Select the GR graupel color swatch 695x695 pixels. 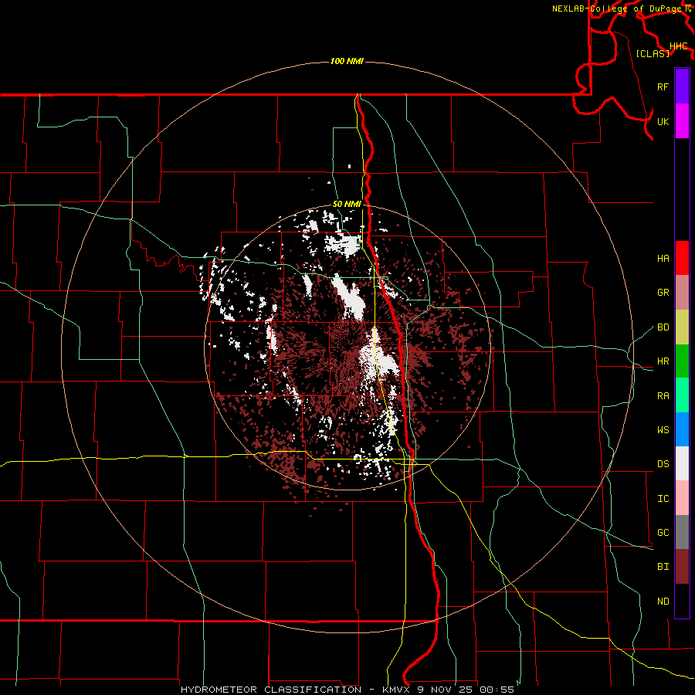tap(682, 292)
